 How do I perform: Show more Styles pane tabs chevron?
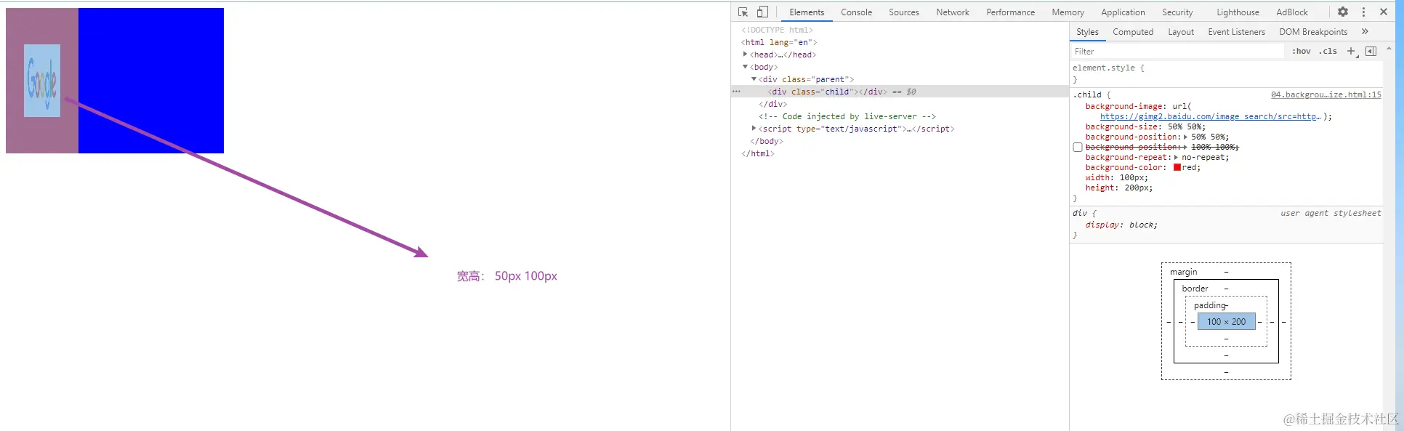pyautogui.click(x=1365, y=31)
